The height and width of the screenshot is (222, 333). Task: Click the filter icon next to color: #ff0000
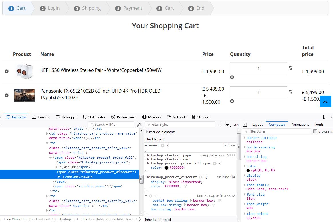click(x=185, y=186)
